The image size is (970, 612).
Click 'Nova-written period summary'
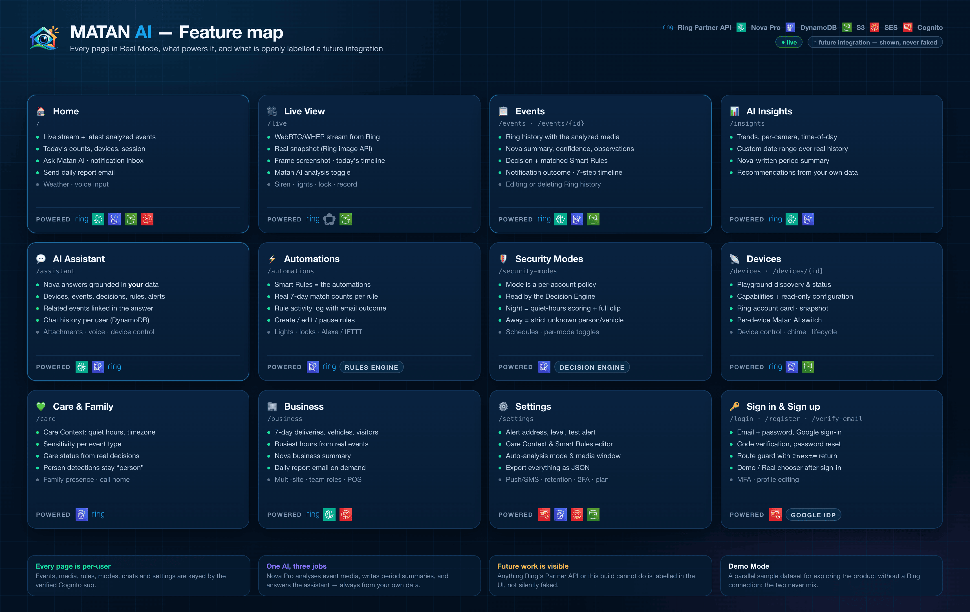[x=783, y=161]
